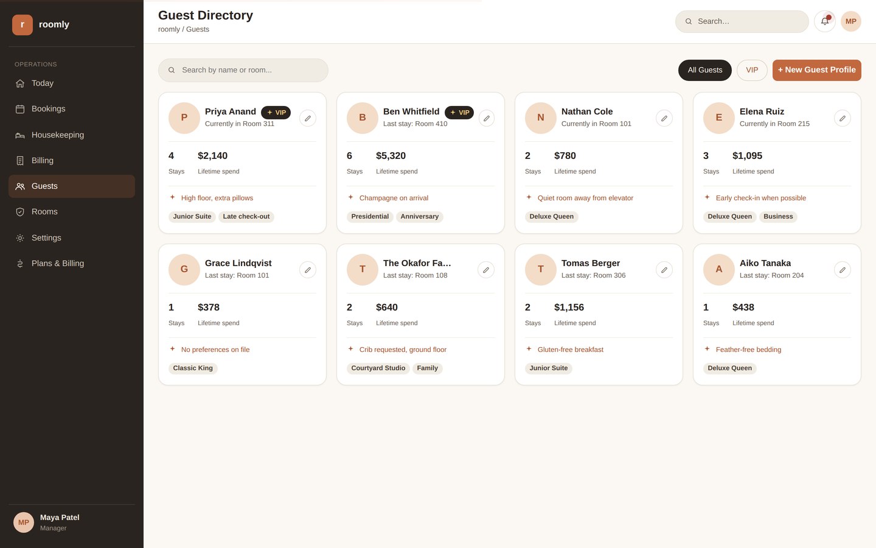Open Rooms in the sidebar
Image resolution: width=876 pixels, height=548 pixels.
pos(72,212)
